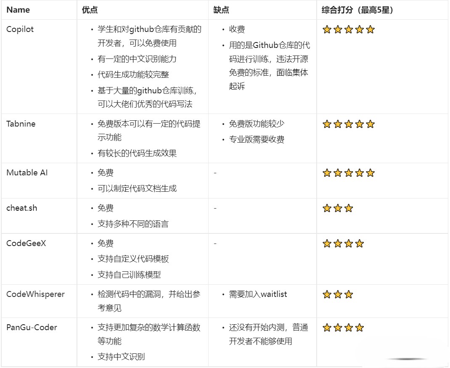The image size is (450, 368).
Task: Click the five-star rating for Mutable AI
Action: [x=349, y=173]
